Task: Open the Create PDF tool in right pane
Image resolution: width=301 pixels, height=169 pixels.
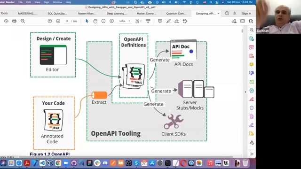Action: (x=252, y=38)
